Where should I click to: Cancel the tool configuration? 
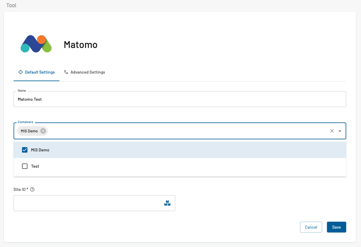click(x=311, y=227)
